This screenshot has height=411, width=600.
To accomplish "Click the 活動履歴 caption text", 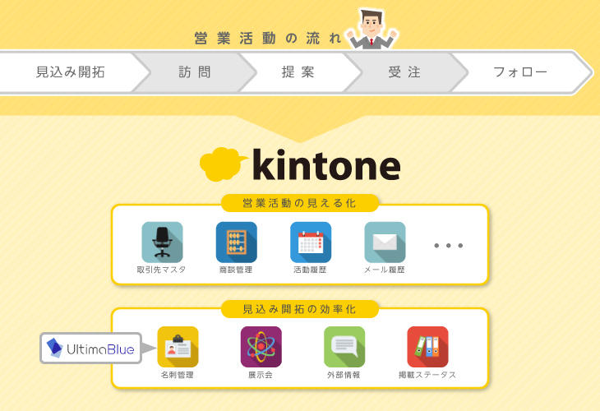I will (310, 270).
